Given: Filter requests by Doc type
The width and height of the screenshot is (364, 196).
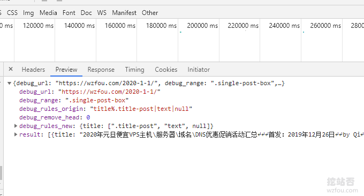Looking at the screenshot, I should pos(86,12).
